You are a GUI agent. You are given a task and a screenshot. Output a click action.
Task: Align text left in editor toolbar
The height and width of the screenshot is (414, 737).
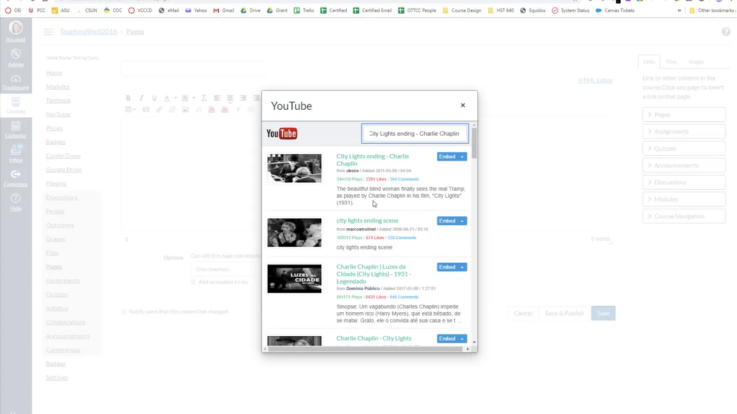(217, 98)
